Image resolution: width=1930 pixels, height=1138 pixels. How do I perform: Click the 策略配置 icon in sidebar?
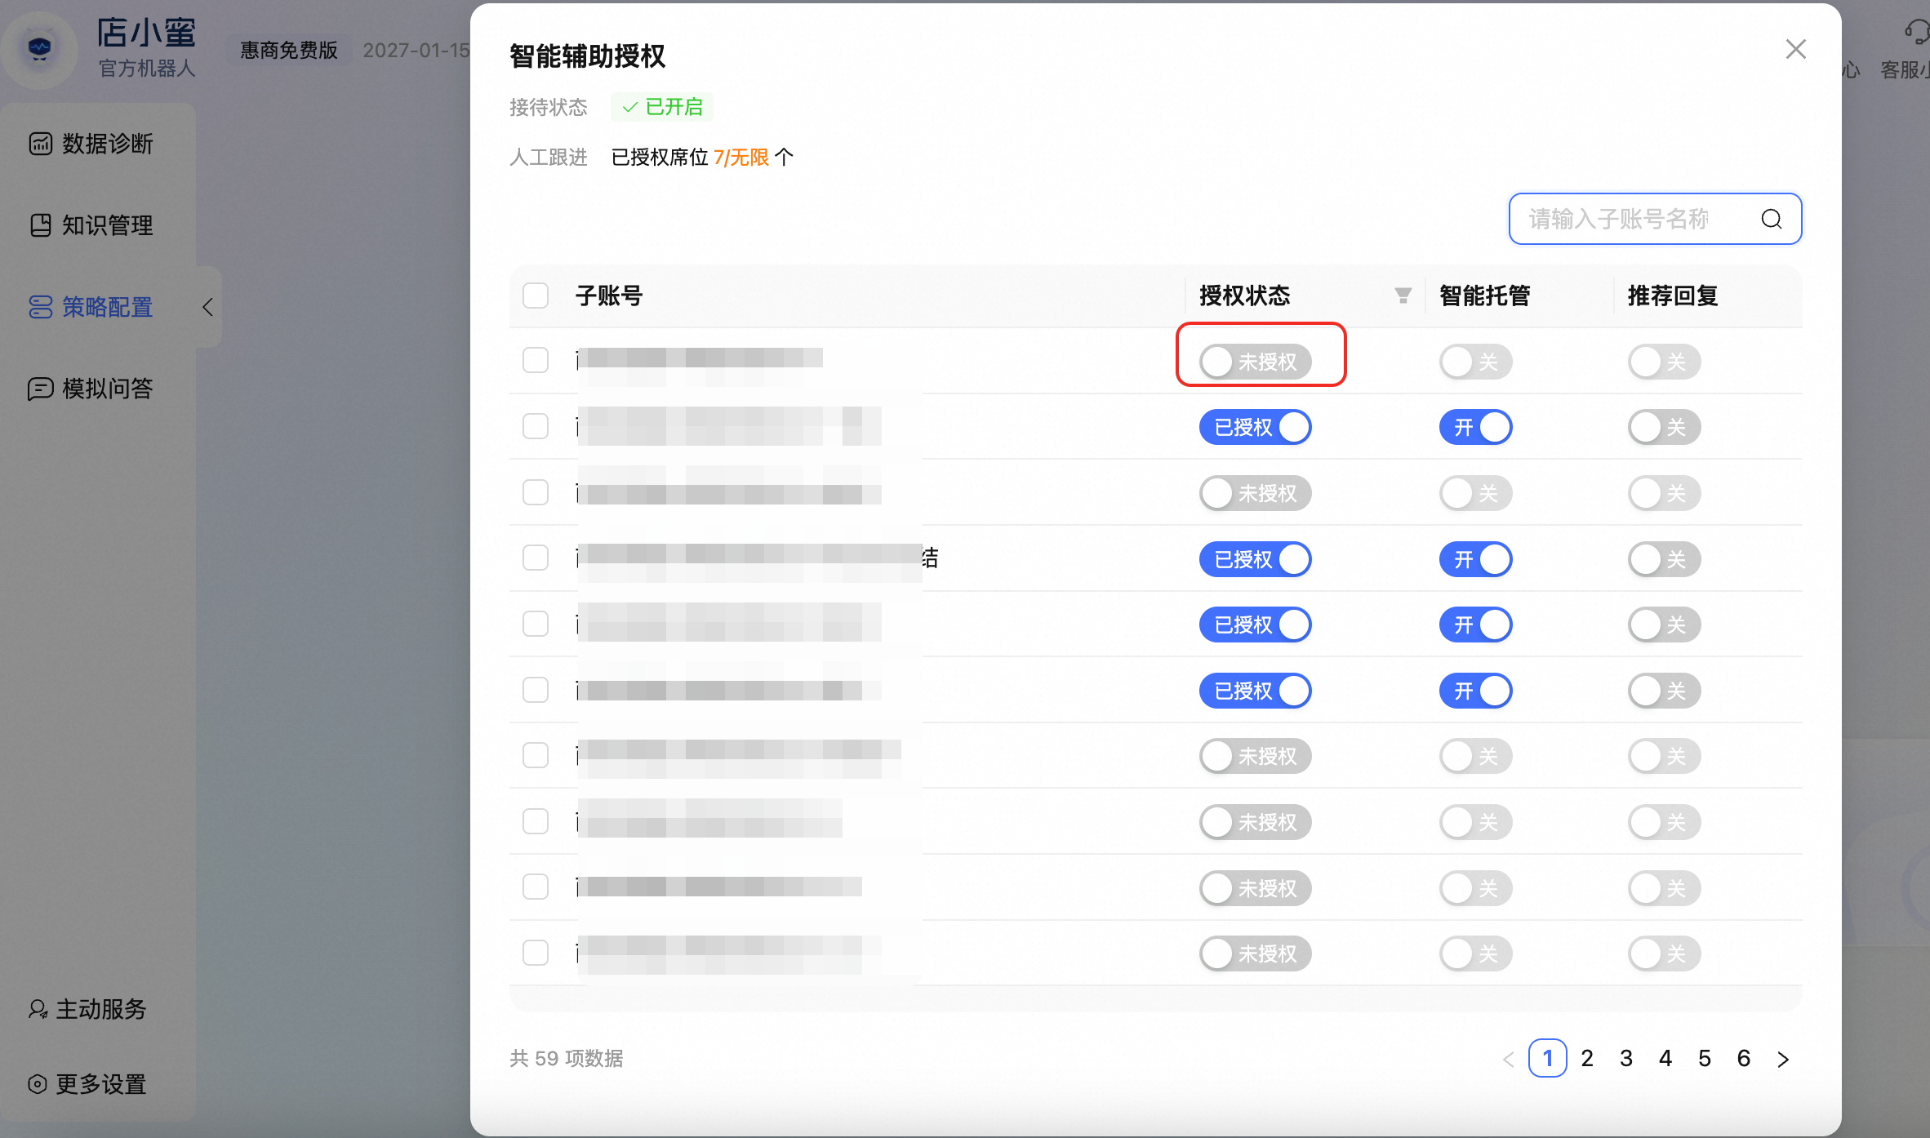pyautogui.click(x=40, y=307)
